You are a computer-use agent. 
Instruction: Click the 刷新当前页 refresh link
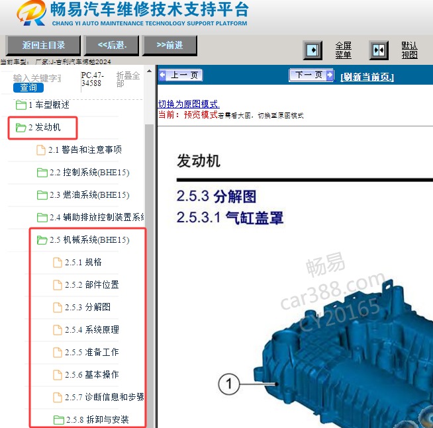click(x=367, y=77)
